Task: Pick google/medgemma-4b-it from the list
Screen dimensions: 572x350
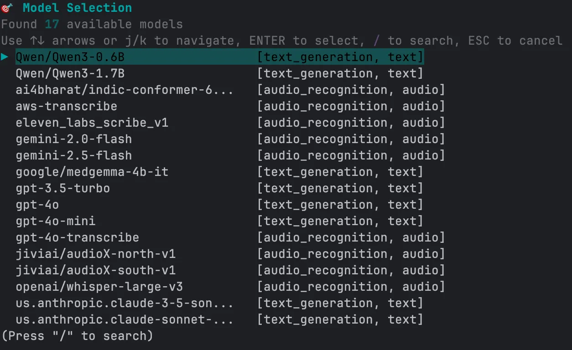Action: click(219, 172)
